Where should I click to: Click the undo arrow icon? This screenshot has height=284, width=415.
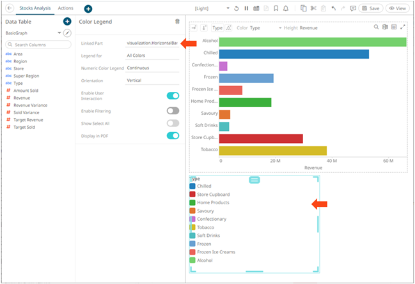333,8
